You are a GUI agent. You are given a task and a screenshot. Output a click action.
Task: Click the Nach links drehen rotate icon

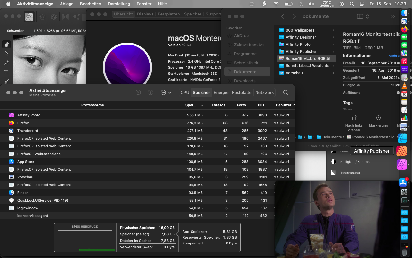click(x=354, y=118)
